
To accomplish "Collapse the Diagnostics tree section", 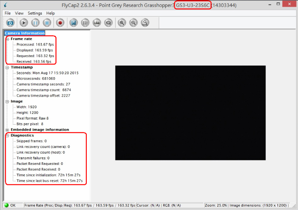I will pos(7,135).
